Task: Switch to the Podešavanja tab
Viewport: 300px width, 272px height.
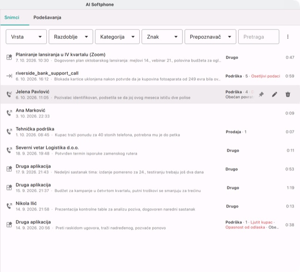Action: (x=47, y=18)
